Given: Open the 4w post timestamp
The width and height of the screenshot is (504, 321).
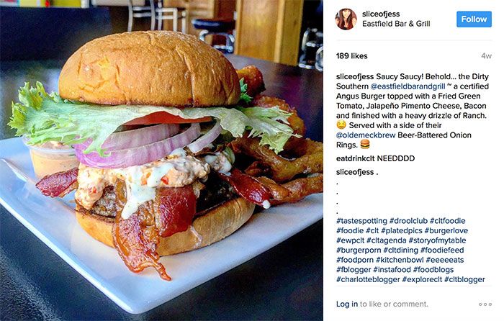Looking at the screenshot, I should pos(486,56).
